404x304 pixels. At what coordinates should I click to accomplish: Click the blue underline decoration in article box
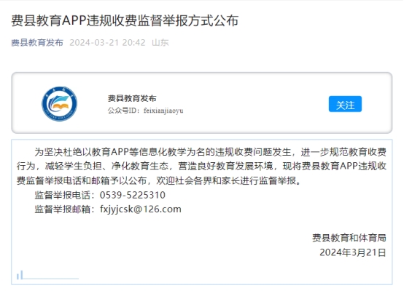(x=50, y=279)
